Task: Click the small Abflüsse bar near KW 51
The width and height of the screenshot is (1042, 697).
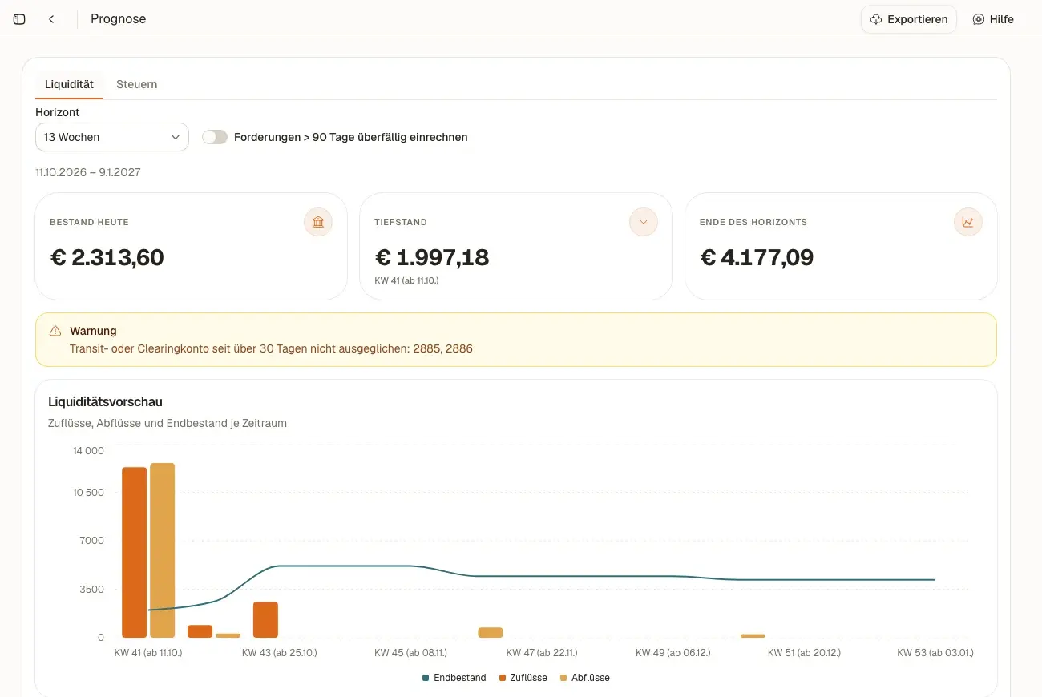Action: pos(753,636)
